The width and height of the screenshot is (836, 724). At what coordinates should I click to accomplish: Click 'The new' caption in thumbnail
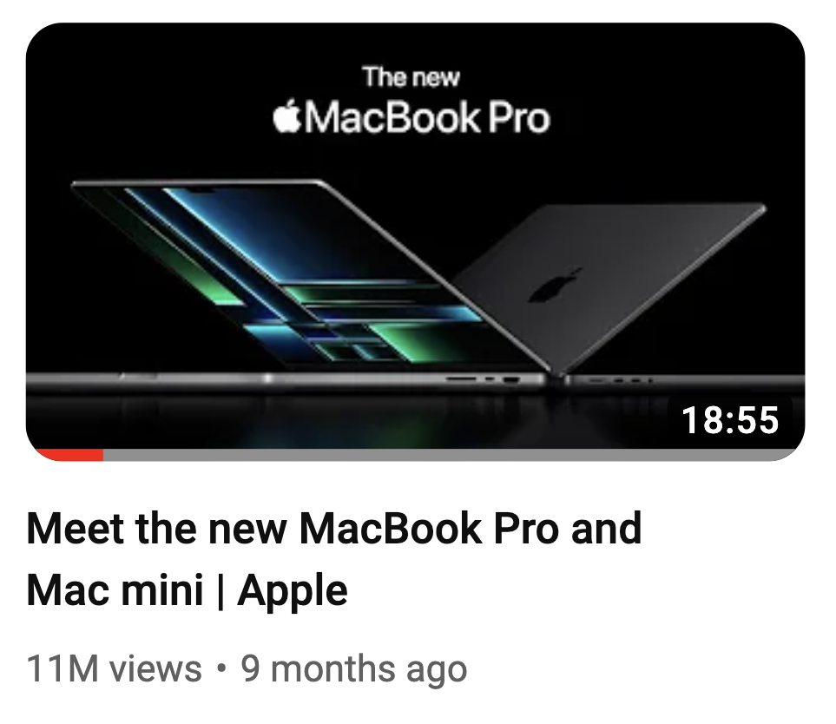(411, 76)
